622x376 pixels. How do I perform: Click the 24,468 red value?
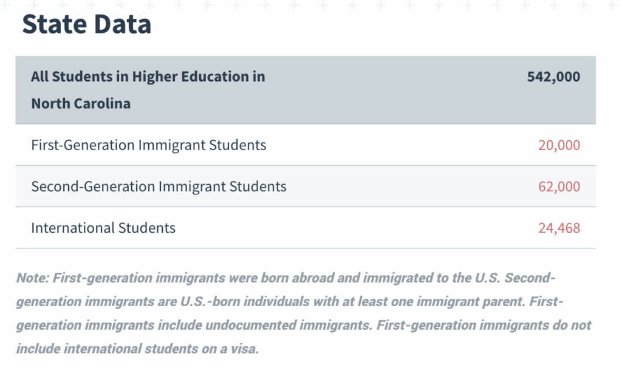point(559,228)
